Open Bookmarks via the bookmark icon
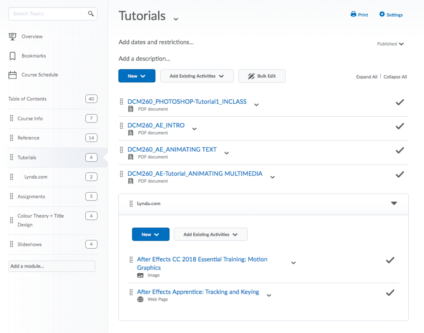The width and height of the screenshot is (424, 333). click(x=12, y=55)
